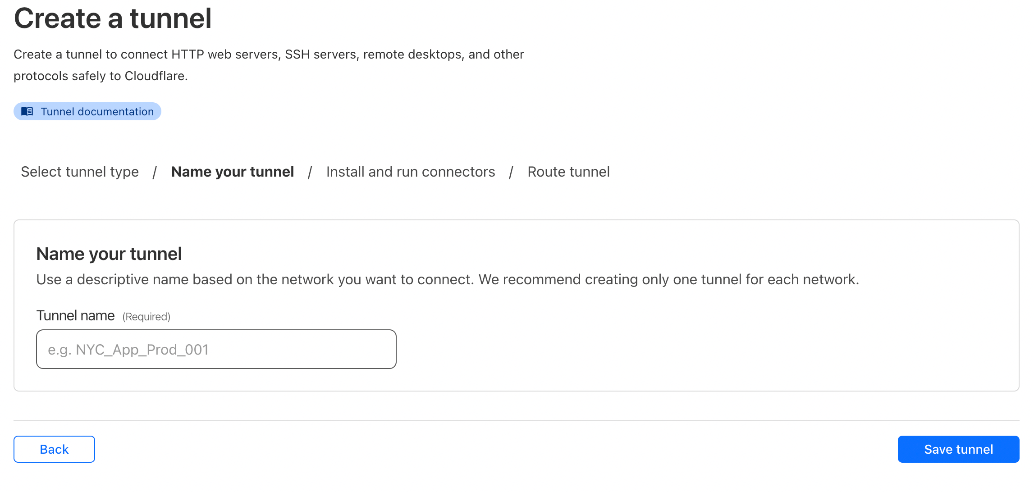Click the descriptive name recommendation text

coord(448,279)
